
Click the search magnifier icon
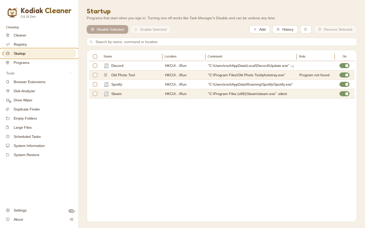point(91,42)
